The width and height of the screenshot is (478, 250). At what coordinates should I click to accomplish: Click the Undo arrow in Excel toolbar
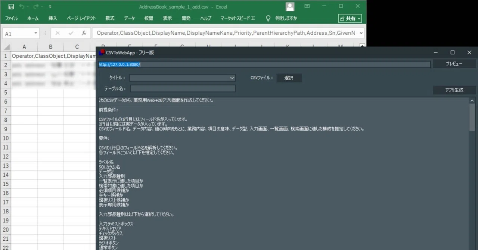point(22,7)
